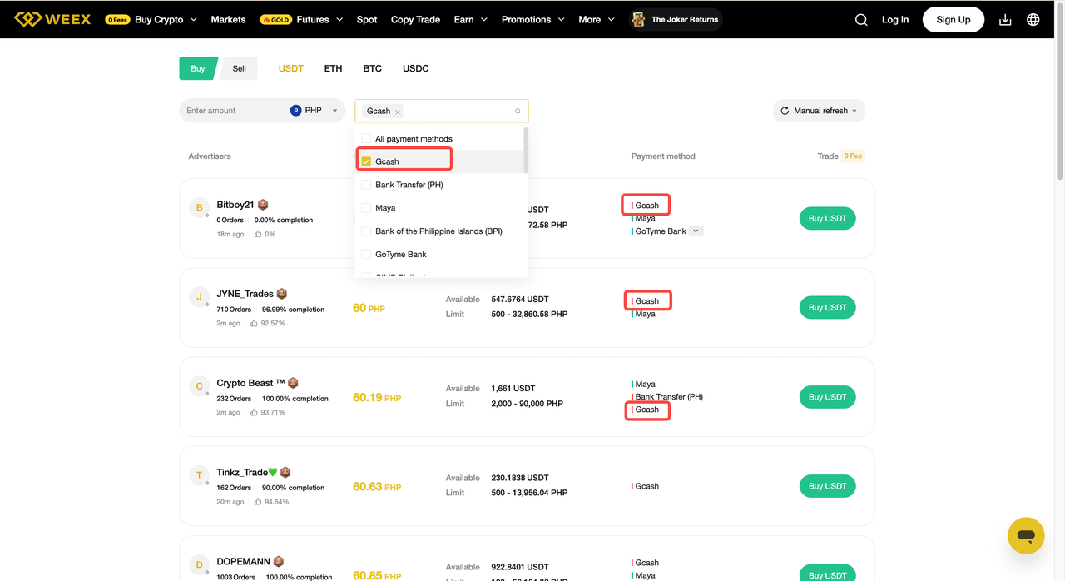Open the chat support bubble
Image resolution: width=1065 pixels, height=581 pixels.
pos(1025,536)
